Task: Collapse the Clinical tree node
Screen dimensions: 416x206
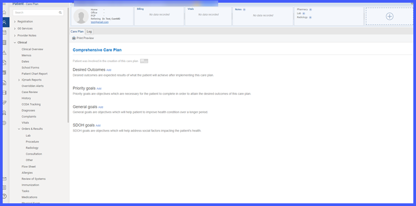Action: point(14,42)
